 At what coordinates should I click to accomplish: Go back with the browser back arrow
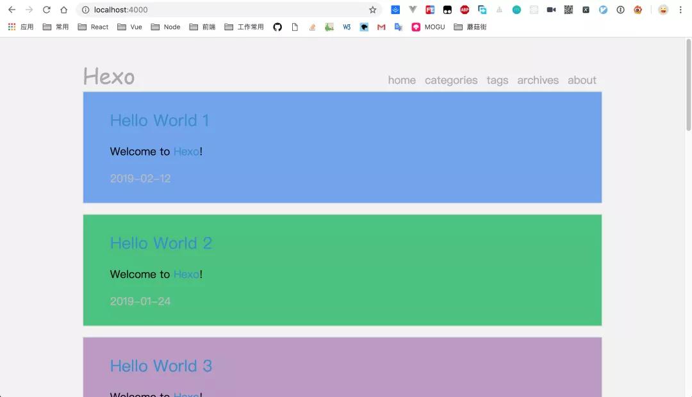coord(12,10)
